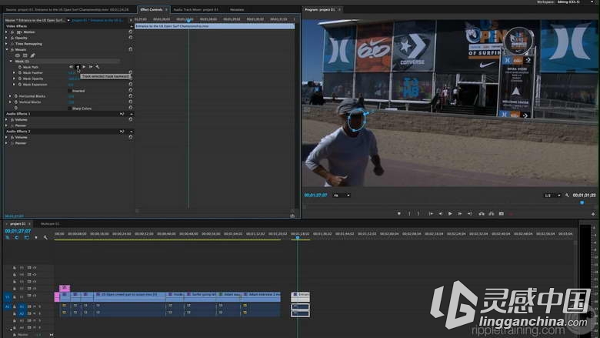600x338 pixels.
Task: Toggle Mosaic effect fx on/off
Action: coord(12,50)
